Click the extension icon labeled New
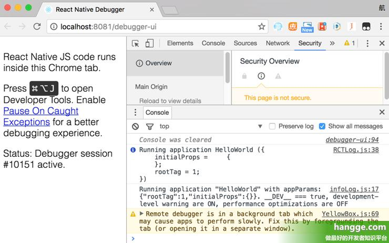The height and width of the screenshot is (243, 389). (x=307, y=27)
